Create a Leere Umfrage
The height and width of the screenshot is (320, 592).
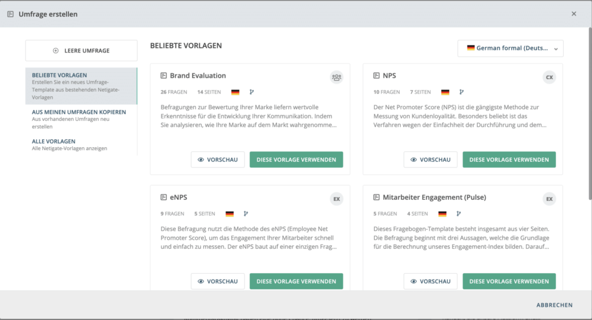tap(81, 51)
